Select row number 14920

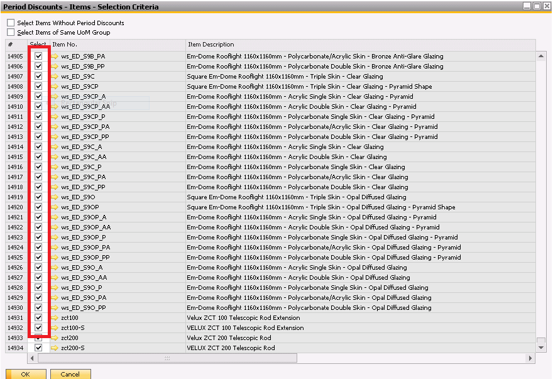pyautogui.click(x=15, y=207)
